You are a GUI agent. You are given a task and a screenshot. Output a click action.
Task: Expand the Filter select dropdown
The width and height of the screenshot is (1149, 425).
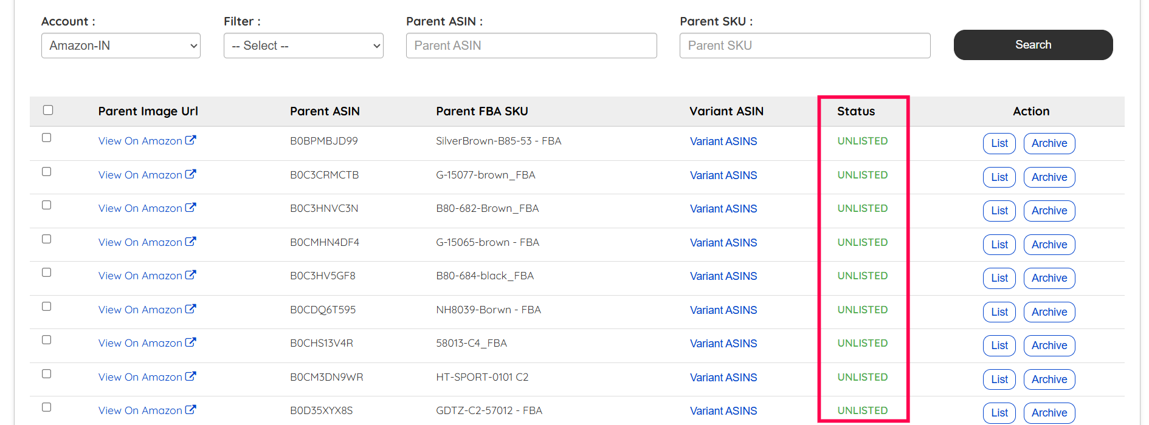303,46
